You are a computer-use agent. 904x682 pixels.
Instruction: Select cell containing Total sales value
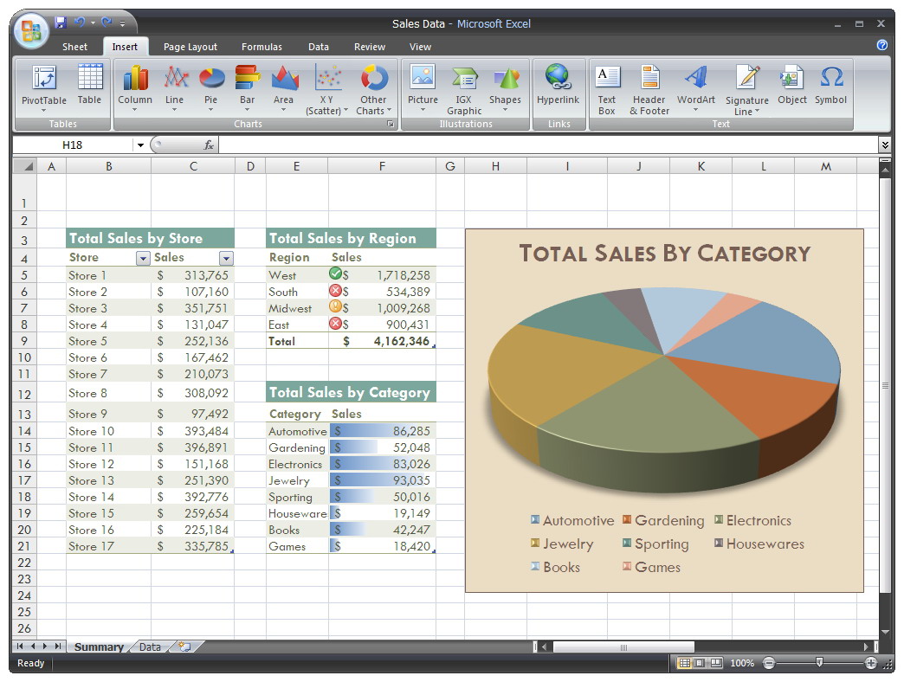(382, 341)
